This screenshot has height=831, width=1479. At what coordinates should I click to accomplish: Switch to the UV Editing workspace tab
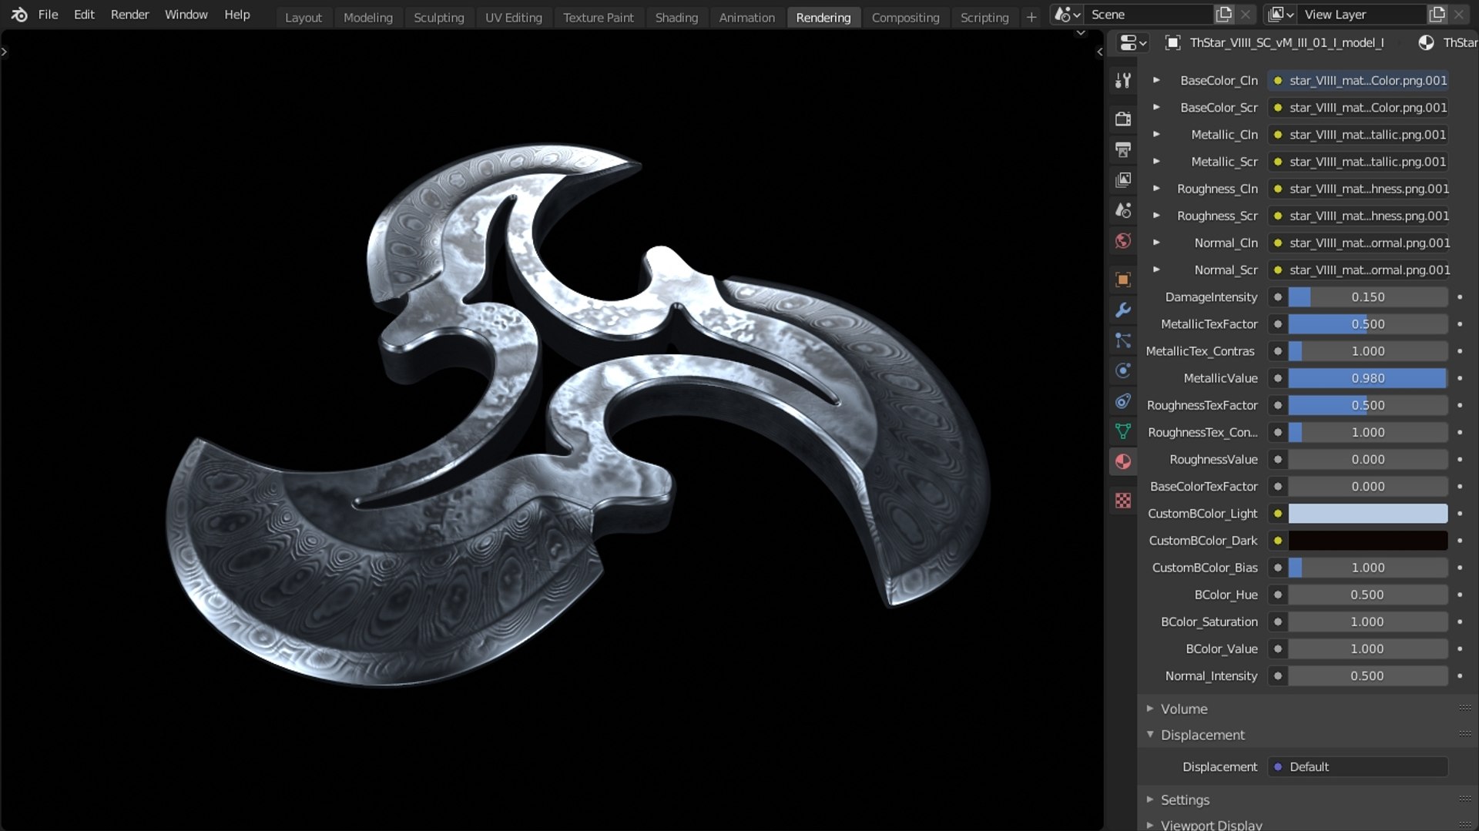coord(514,17)
